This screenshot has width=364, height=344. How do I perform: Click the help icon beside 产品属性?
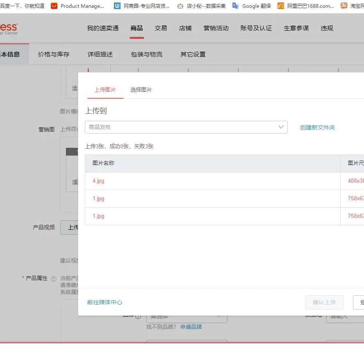click(x=54, y=278)
